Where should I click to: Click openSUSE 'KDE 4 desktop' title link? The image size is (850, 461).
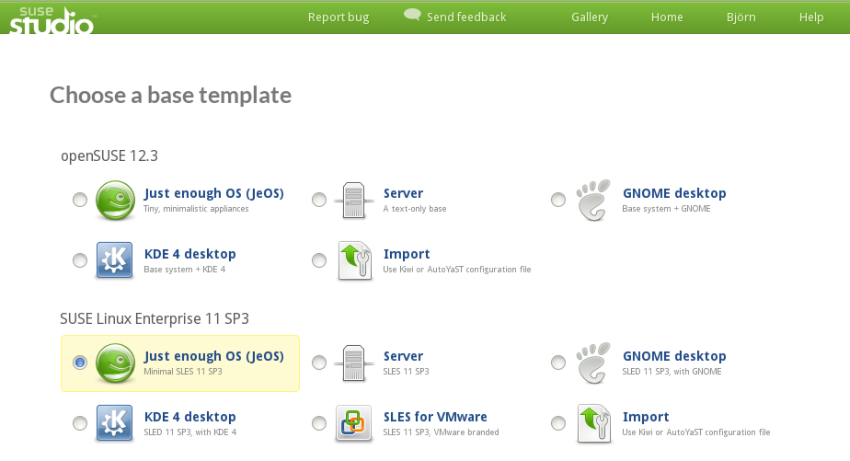(190, 254)
